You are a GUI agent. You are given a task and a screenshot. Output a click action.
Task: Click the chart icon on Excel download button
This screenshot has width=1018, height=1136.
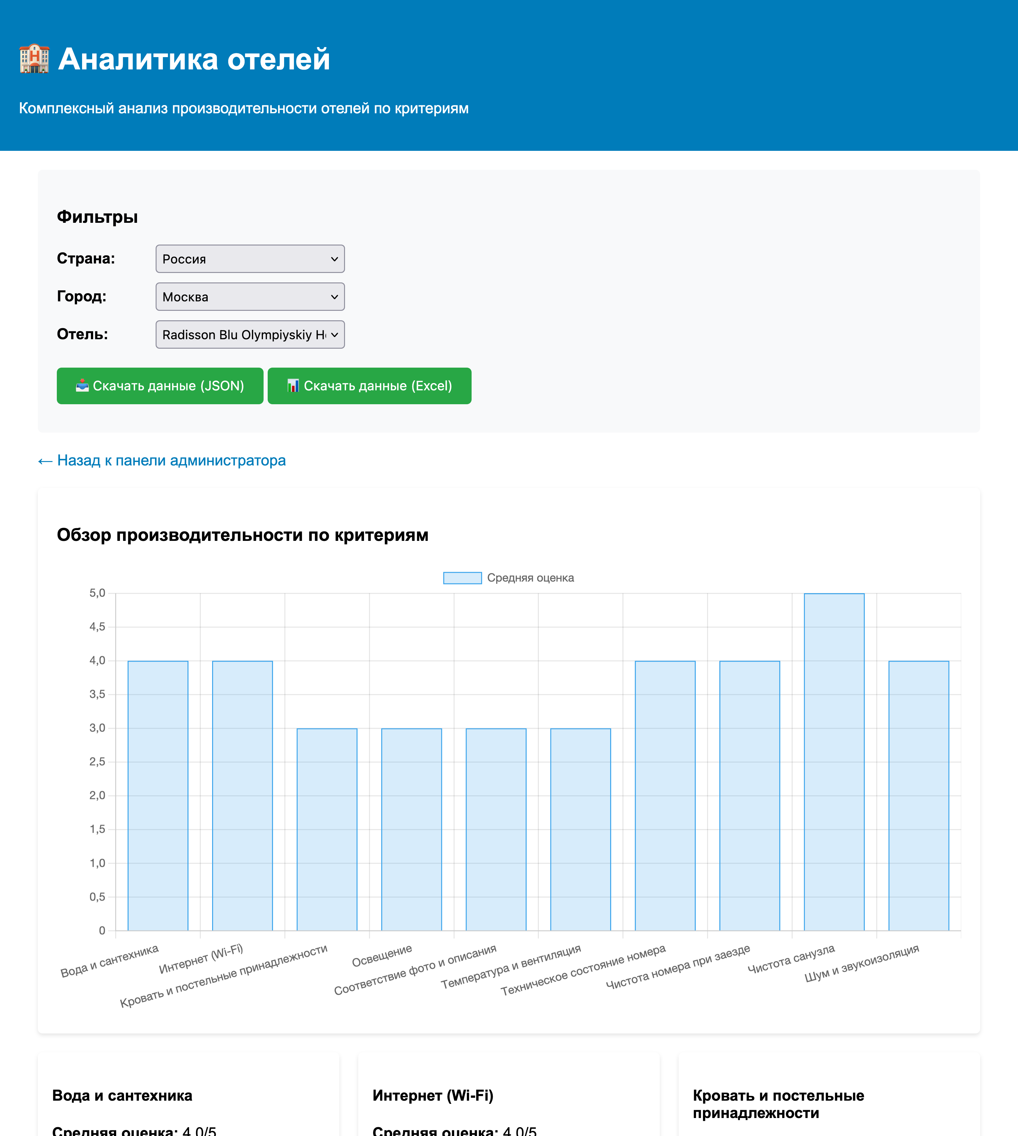(x=293, y=386)
